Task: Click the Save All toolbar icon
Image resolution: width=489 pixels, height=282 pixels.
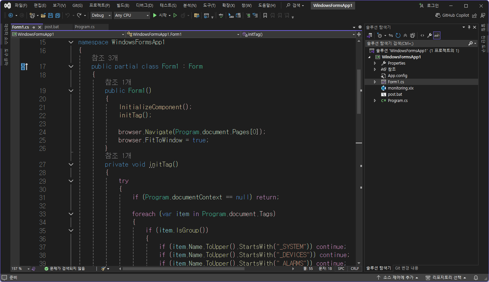Action: [58, 15]
